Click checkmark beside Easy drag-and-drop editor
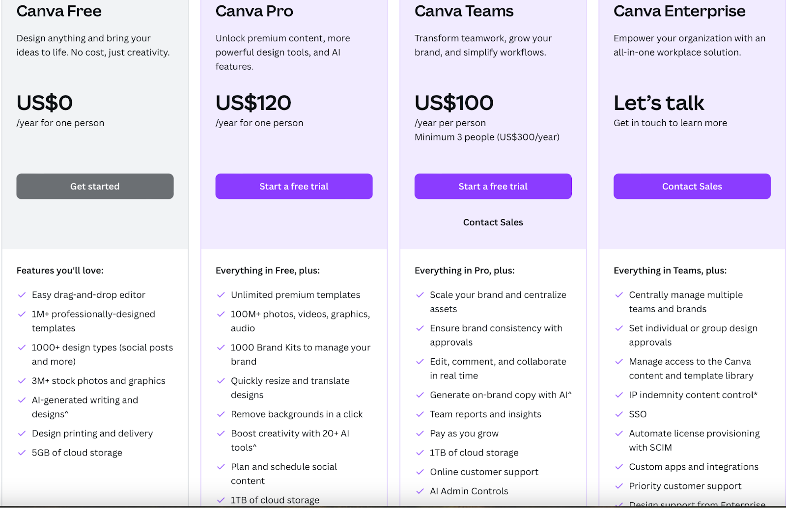The width and height of the screenshot is (786, 508). [x=22, y=295]
